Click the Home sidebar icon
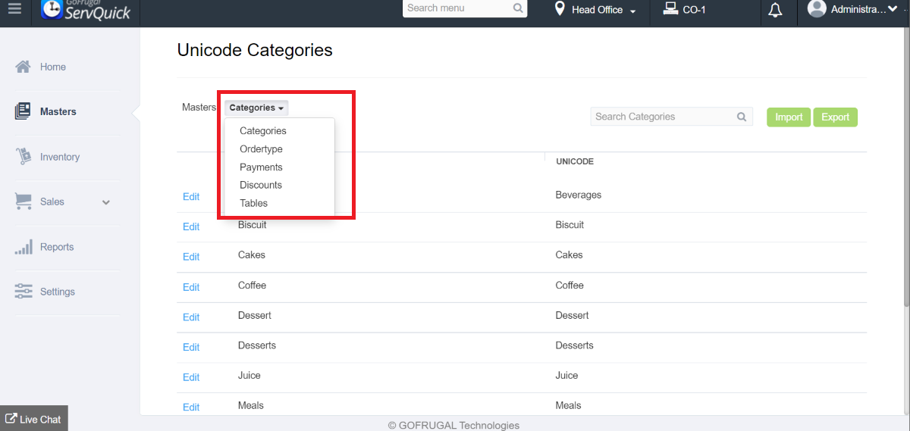The width and height of the screenshot is (910, 431). (x=23, y=67)
